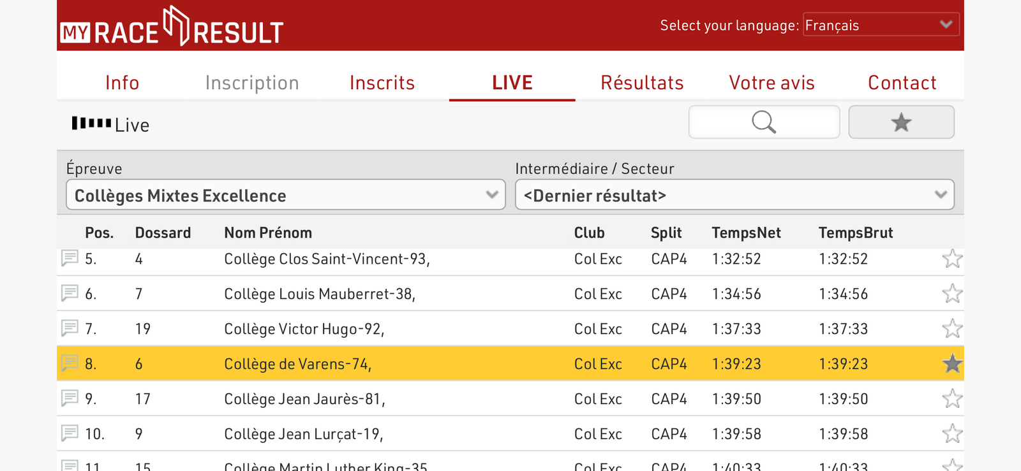Screen dimensions: 1021x471
Task: Expand the Intermédiaire / Secteur dropdown
Action: (734, 195)
